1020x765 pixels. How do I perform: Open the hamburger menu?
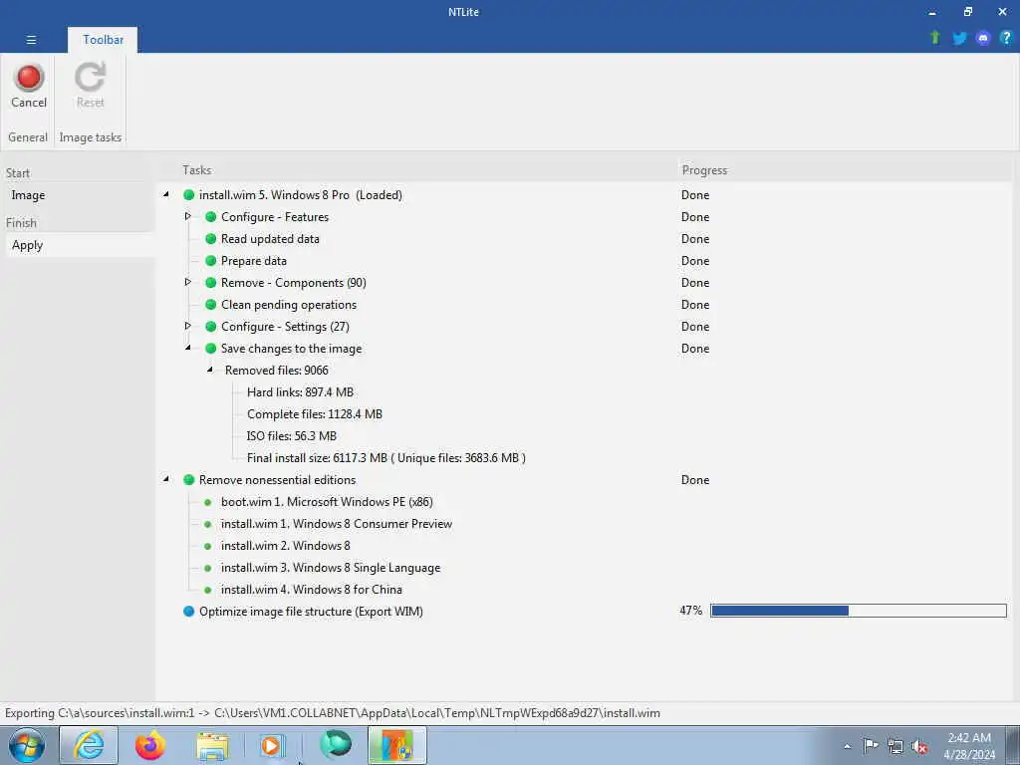[x=31, y=40]
